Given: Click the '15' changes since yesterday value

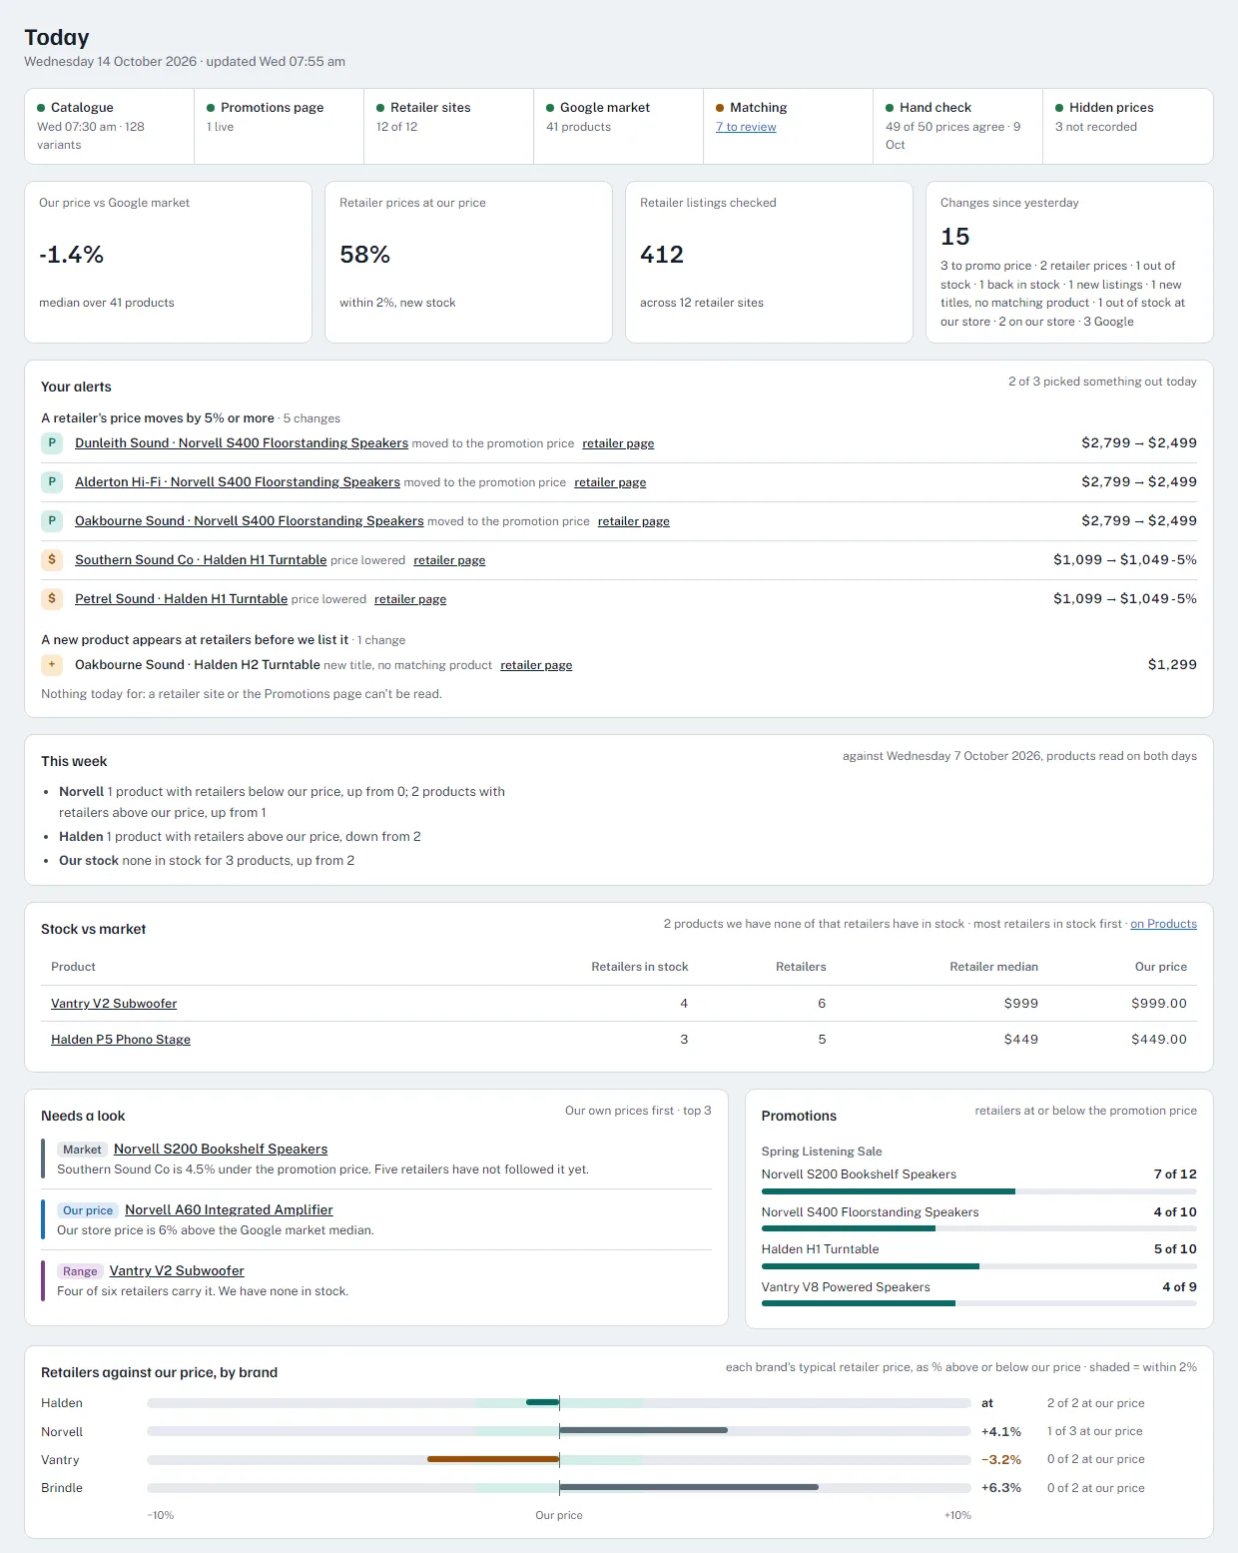Looking at the screenshot, I should [x=954, y=237].
